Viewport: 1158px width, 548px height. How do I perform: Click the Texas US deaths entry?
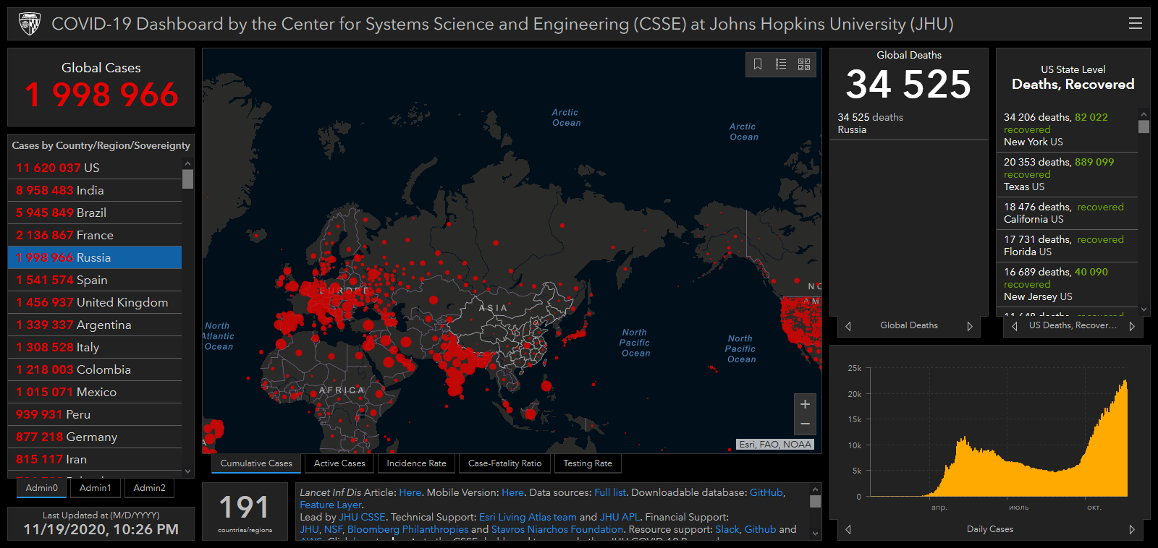pyautogui.click(x=1068, y=174)
